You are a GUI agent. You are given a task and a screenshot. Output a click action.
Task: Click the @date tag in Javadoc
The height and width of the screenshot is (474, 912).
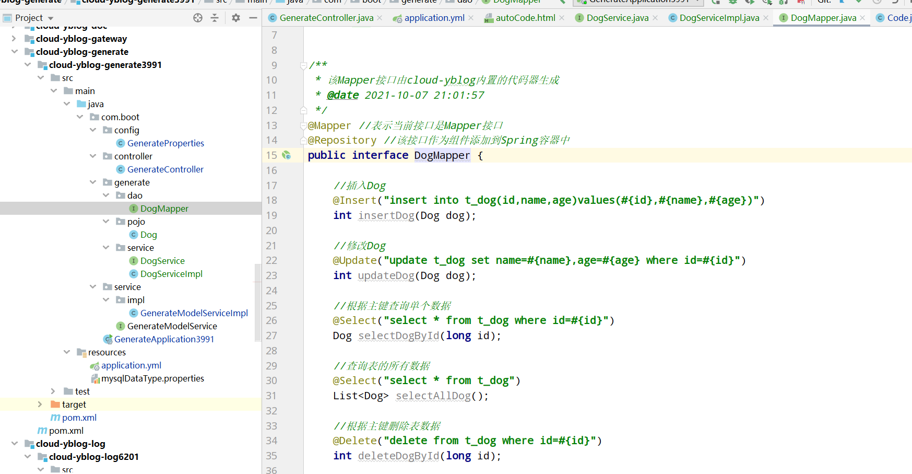[x=342, y=95]
